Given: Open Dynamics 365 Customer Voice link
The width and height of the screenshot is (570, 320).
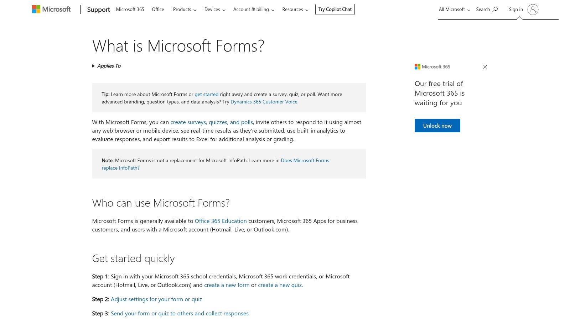Looking at the screenshot, I should tap(264, 102).
